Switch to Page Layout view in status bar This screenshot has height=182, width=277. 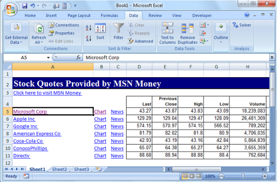(x=192, y=176)
